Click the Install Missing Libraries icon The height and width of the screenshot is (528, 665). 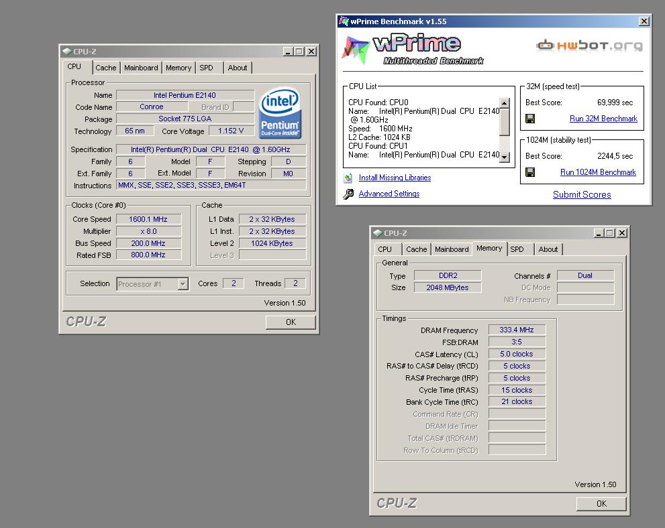coord(348,178)
